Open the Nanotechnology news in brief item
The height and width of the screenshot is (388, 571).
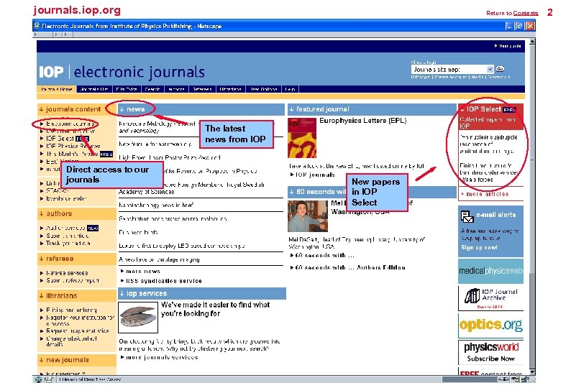[156, 205]
